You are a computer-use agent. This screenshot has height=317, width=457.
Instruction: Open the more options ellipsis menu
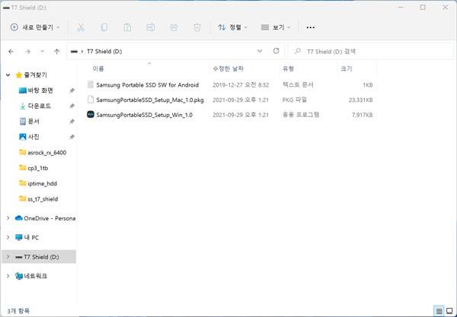point(310,27)
